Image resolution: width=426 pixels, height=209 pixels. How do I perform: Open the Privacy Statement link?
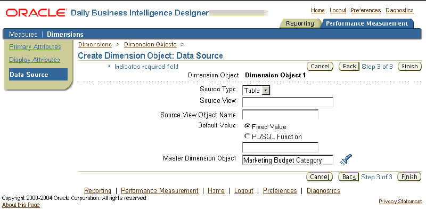click(x=400, y=202)
